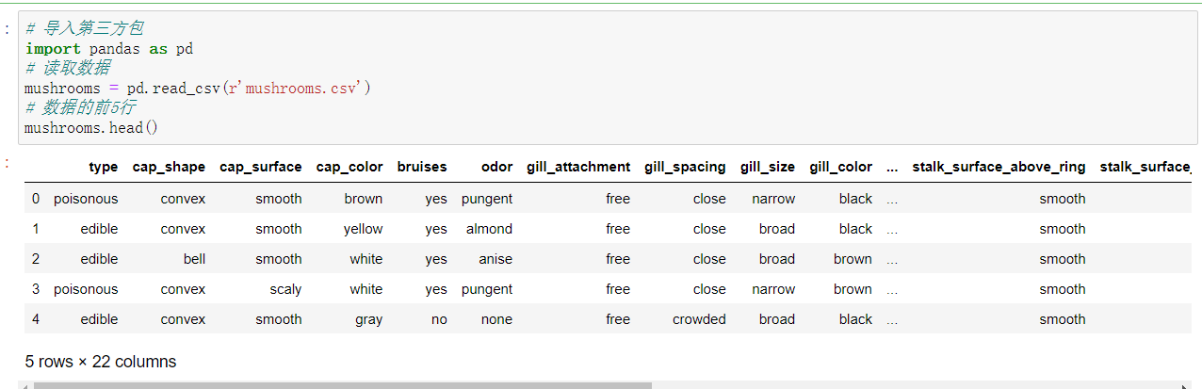1202x389 pixels.
Task: Click the 'bruises' column header
Action: (x=422, y=167)
